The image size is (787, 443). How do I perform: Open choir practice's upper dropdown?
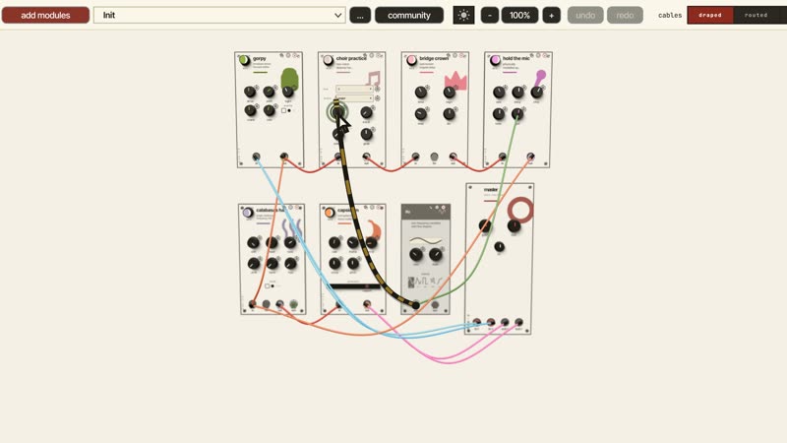click(x=354, y=89)
